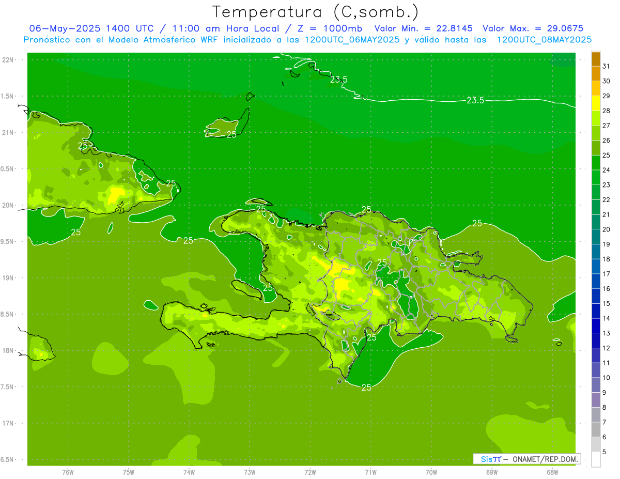
Task: Click the "Temperatura (C,somb.)" title
Action: (x=316, y=12)
